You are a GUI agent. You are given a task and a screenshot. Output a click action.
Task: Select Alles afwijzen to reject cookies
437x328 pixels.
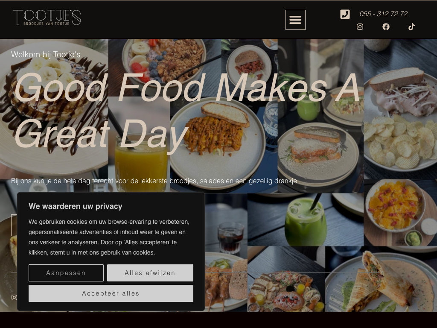(x=150, y=273)
